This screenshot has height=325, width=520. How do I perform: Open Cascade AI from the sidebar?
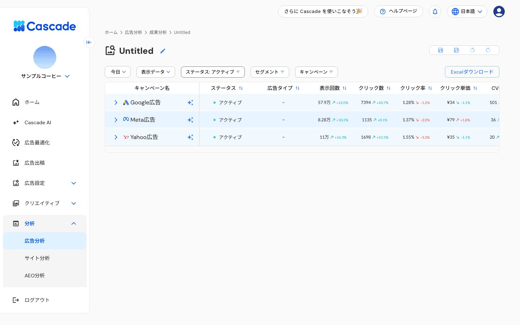point(45,122)
